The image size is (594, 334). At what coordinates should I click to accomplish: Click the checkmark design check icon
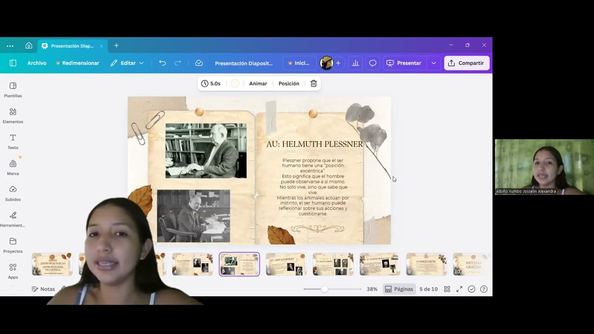pyautogui.click(x=471, y=289)
